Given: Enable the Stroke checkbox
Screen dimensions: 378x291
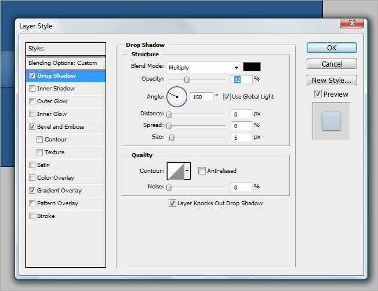Looking at the screenshot, I should pyautogui.click(x=32, y=216).
